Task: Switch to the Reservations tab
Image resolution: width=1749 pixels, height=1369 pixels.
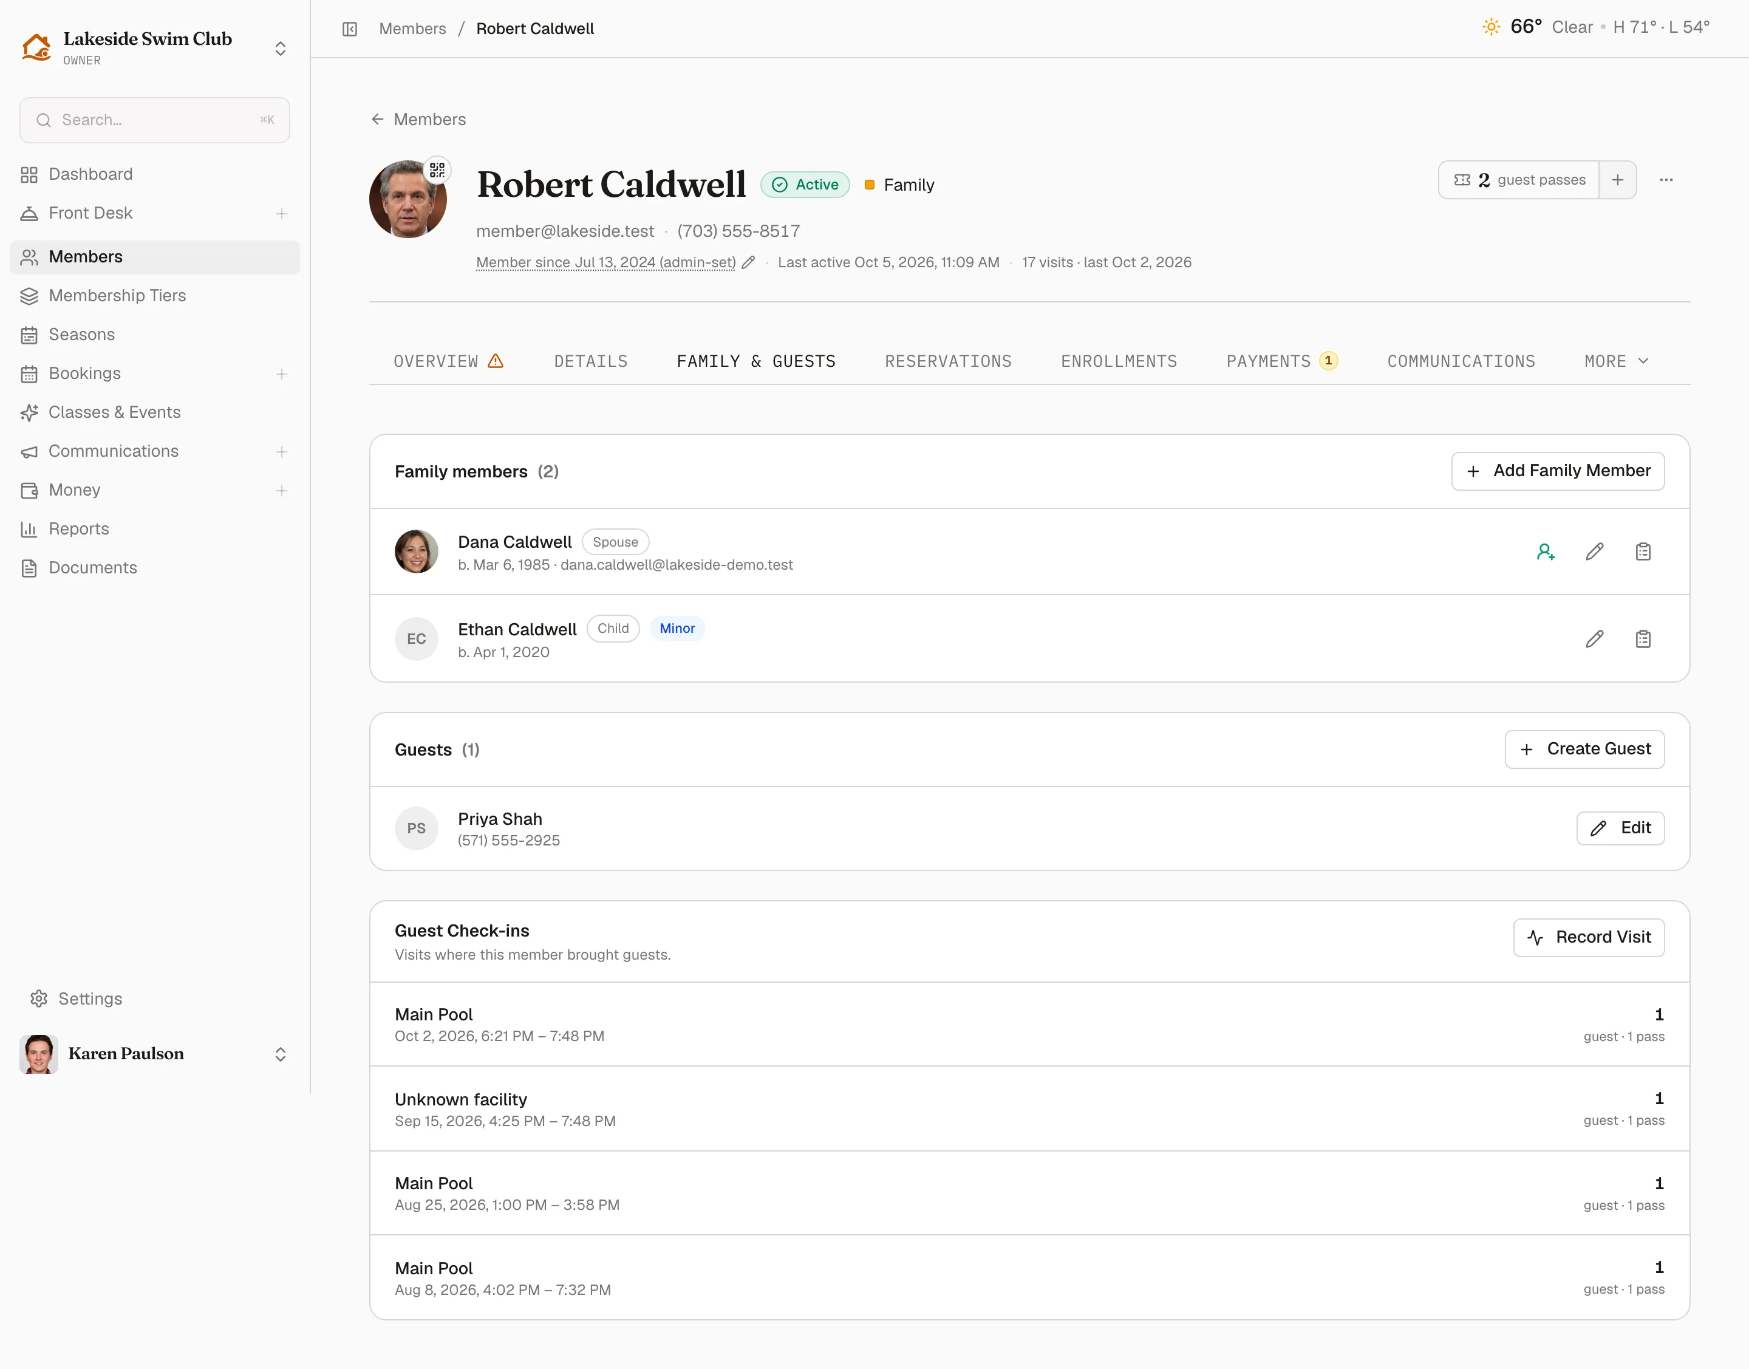Action: click(948, 361)
